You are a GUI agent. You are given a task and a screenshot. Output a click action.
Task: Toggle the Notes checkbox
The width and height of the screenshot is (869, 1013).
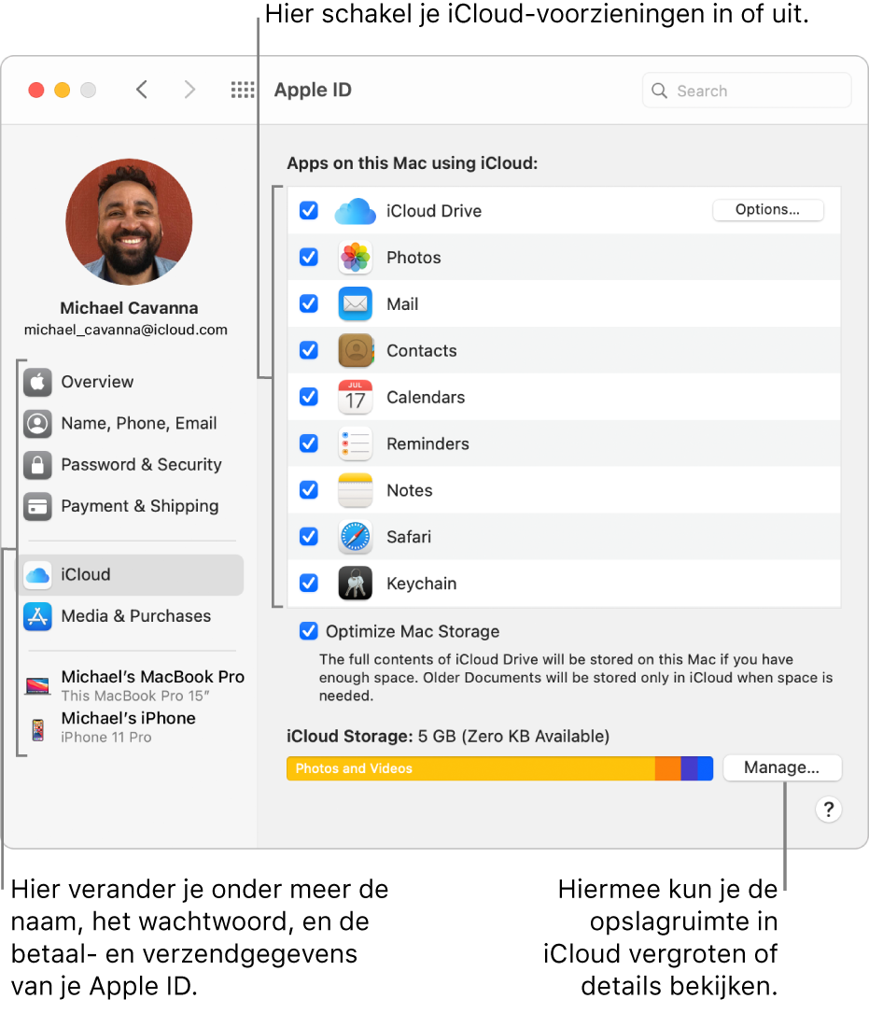[309, 490]
